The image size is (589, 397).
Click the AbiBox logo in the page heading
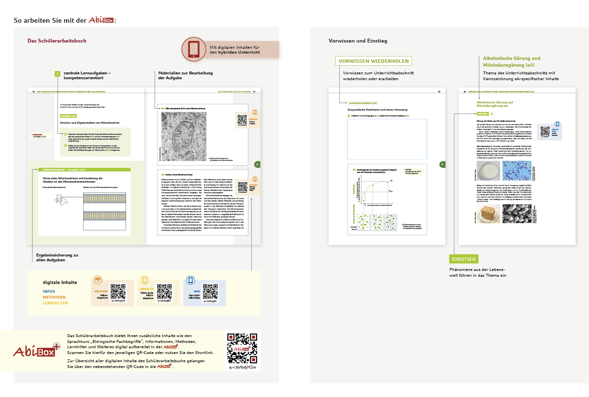pyautogui.click(x=101, y=21)
